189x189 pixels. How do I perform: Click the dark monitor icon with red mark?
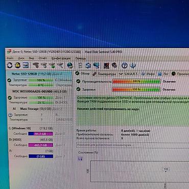106,65
